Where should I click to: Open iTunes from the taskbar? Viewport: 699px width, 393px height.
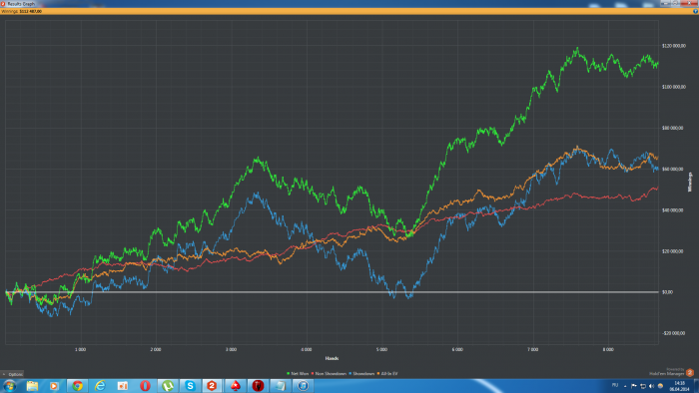click(304, 386)
